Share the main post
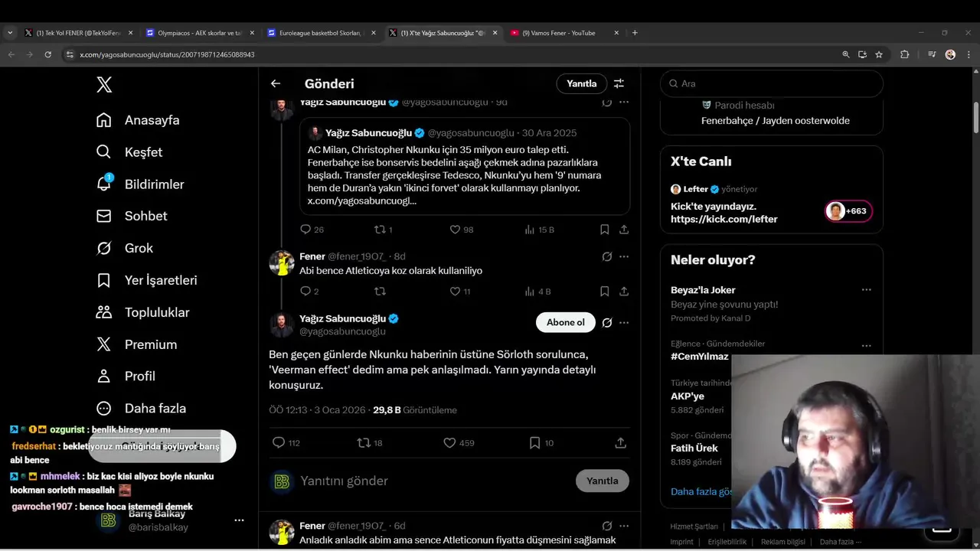The image size is (980, 551). (x=621, y=443)
